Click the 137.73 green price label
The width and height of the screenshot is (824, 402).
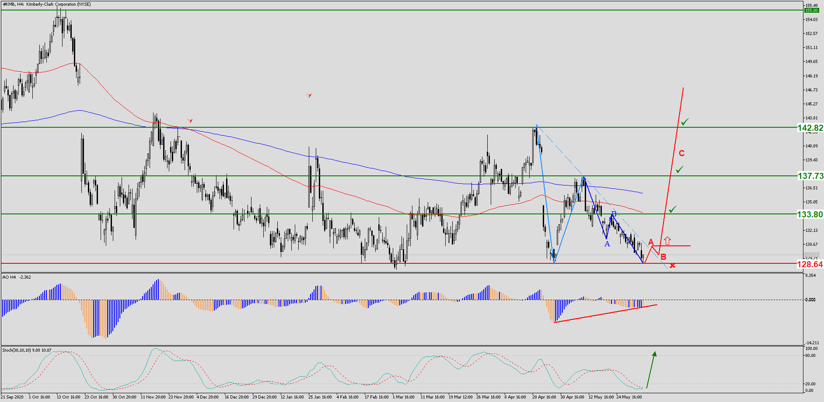pos(810,176)
